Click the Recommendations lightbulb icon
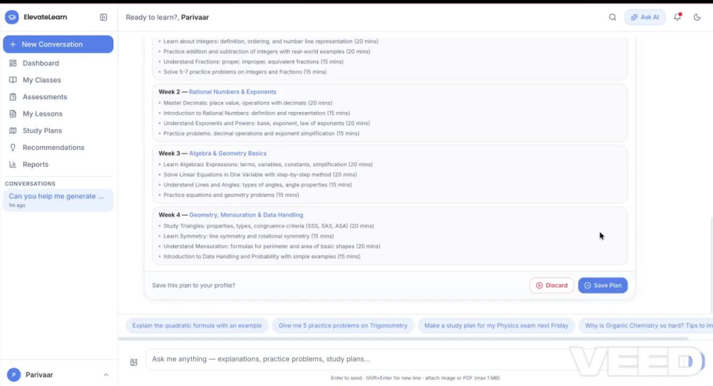 click(13, 148)
